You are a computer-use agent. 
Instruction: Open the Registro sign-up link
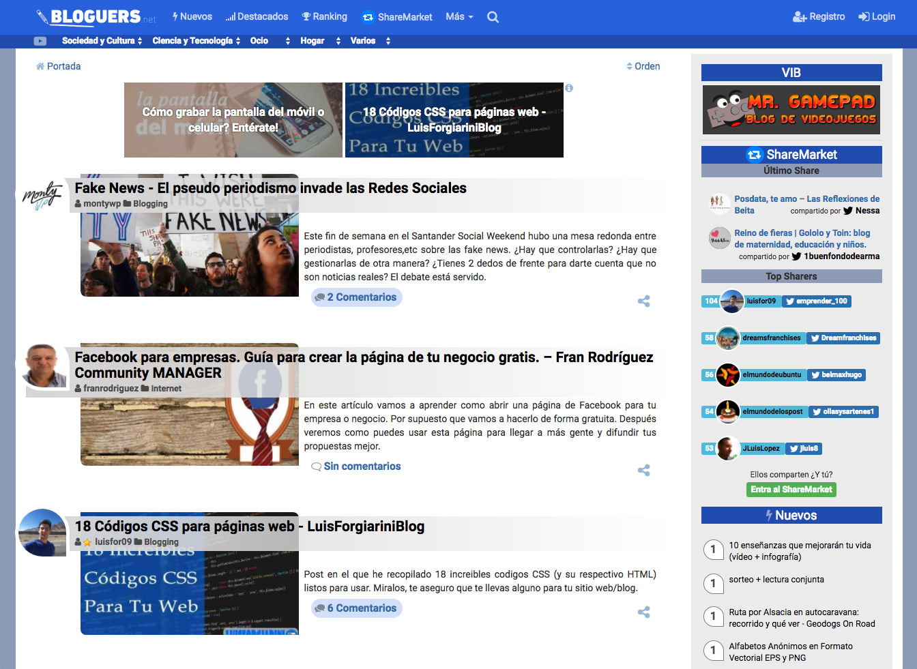[x=819, y=16]
